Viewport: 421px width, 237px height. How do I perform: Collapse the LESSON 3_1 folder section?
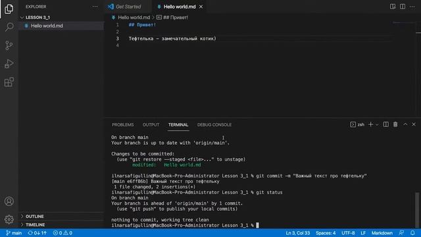[x=61, y=18]
